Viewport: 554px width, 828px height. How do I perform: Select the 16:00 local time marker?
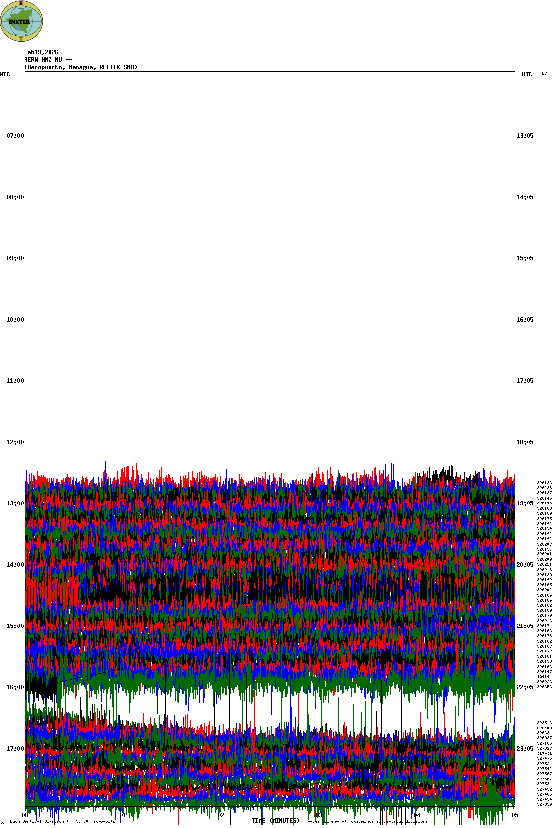pyautogui.click(x=15, y=687)
